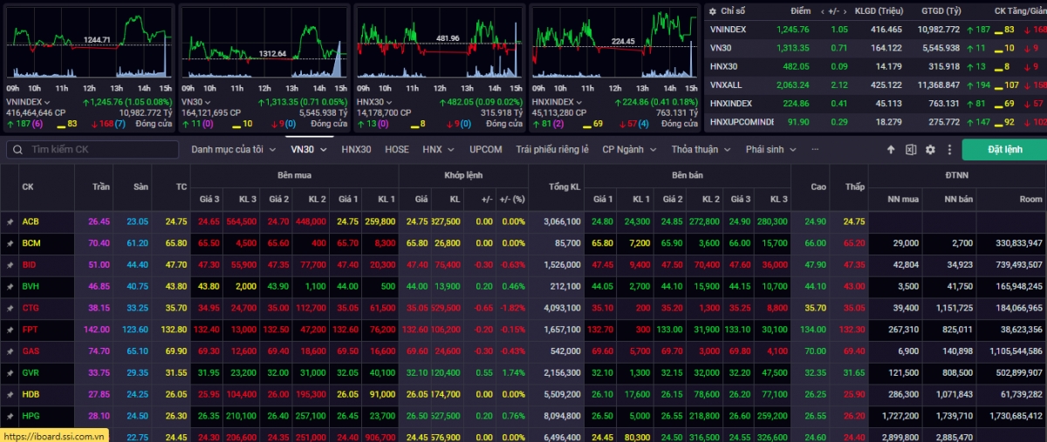1047x442 pixels.
Task: Click ACB ceiling price 26.45
Action: click(x=99, y=221)
